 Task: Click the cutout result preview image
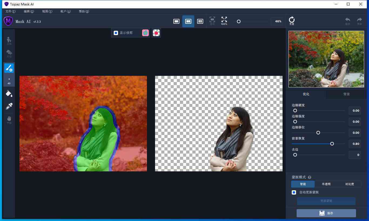click(219, 124)
